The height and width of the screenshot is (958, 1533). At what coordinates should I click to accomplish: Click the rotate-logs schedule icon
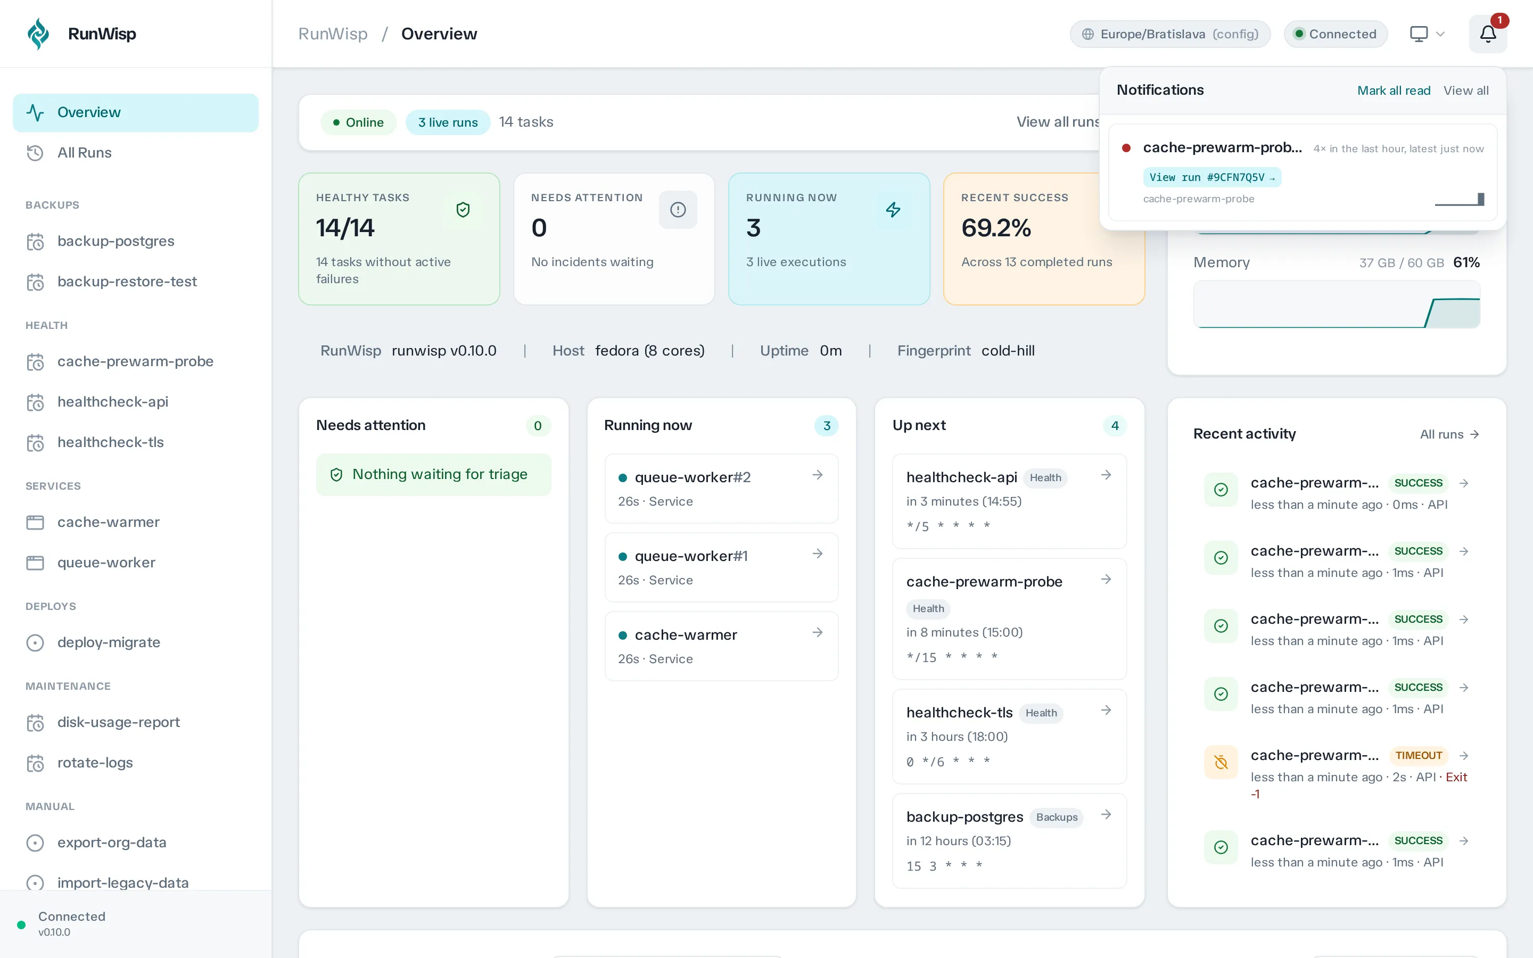(x=35, y=764)
